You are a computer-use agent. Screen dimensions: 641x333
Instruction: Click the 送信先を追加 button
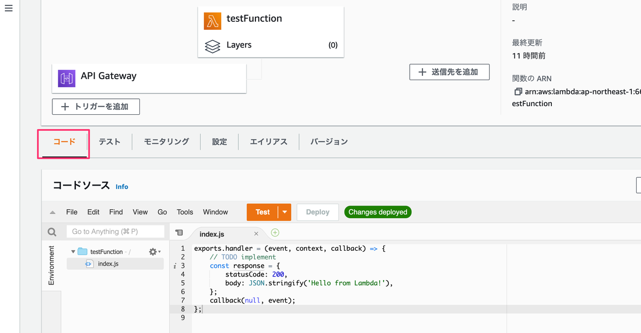coord(449,72)
